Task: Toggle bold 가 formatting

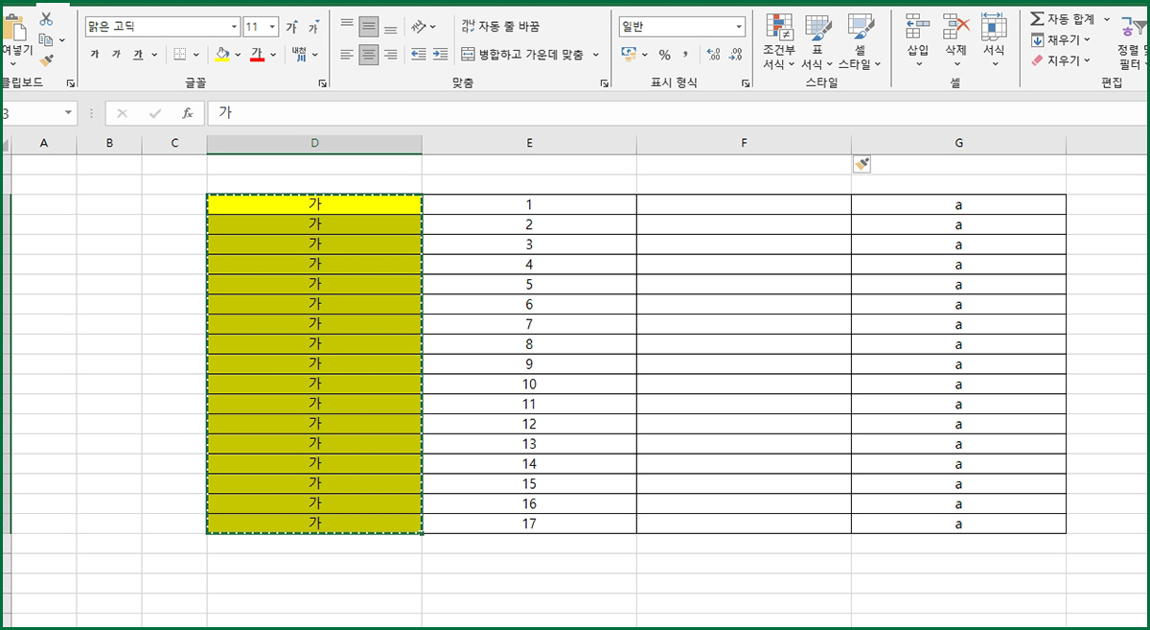Action: (x=94, y=55)
